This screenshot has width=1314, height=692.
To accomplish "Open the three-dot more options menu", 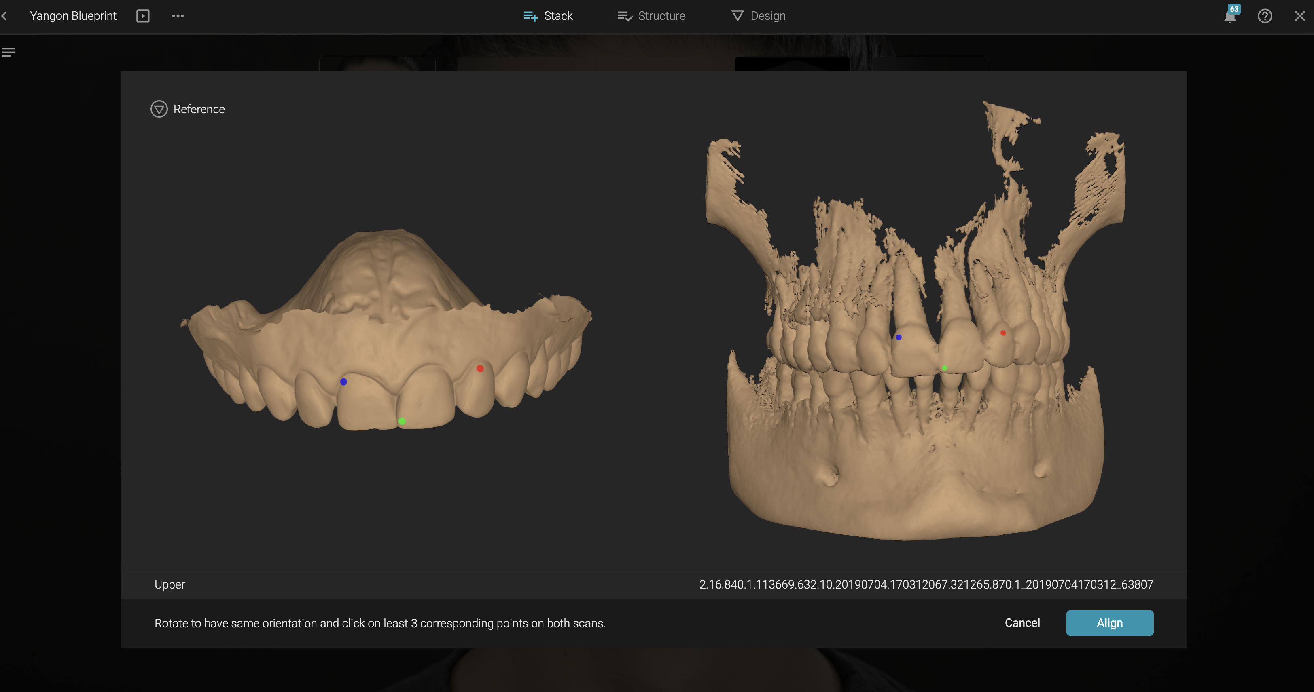I will 178,16.
